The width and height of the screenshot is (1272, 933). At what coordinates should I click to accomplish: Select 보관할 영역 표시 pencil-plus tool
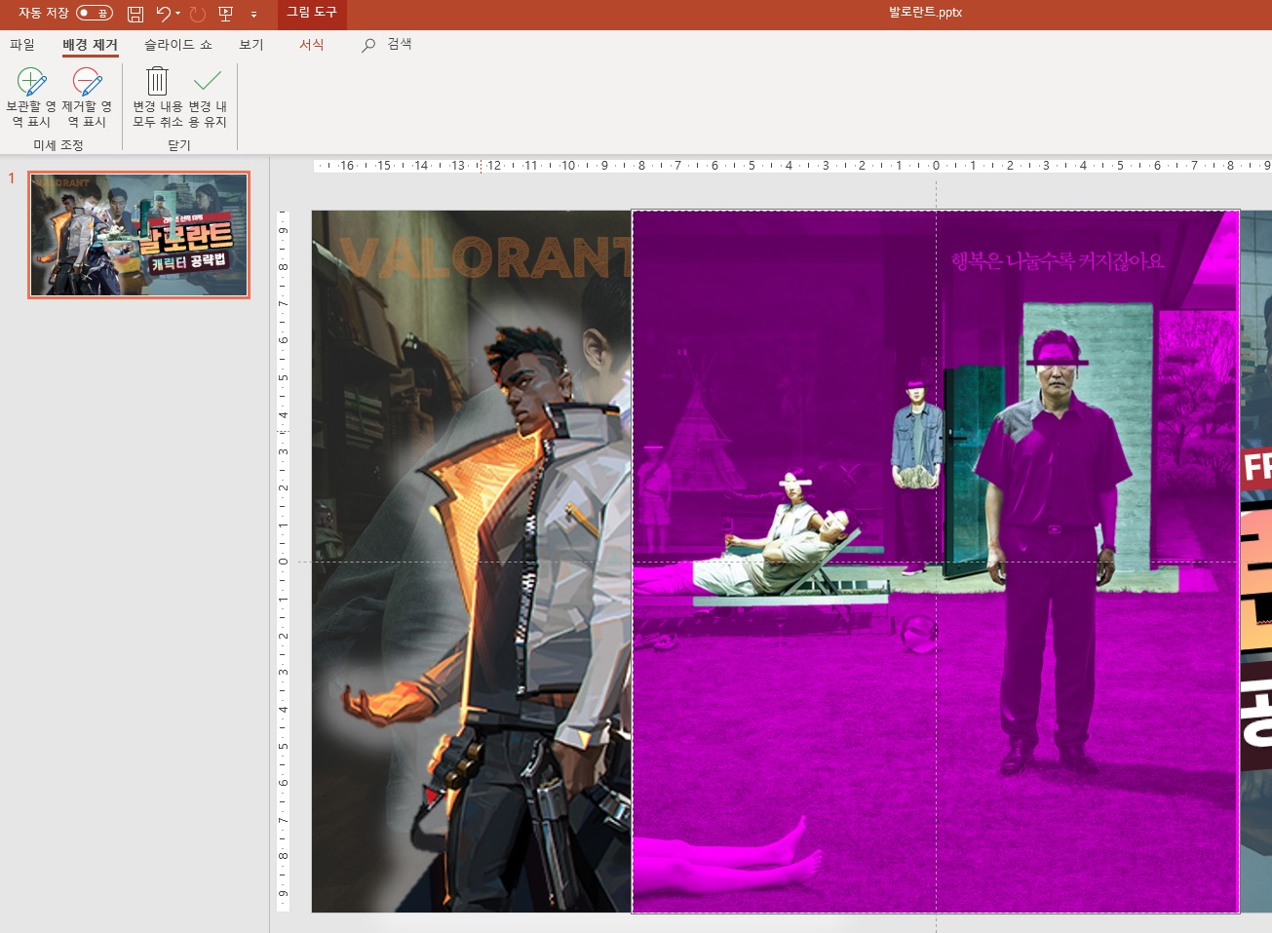click(31, 97)
